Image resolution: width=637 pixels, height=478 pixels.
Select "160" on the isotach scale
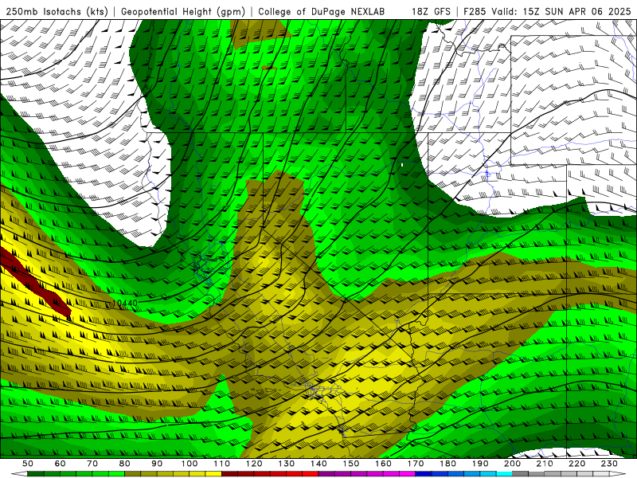pyautogui.click(x=383, y=464)
